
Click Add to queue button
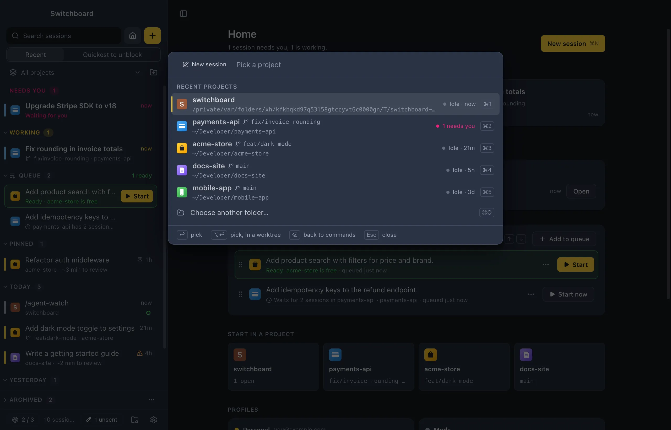564,239
